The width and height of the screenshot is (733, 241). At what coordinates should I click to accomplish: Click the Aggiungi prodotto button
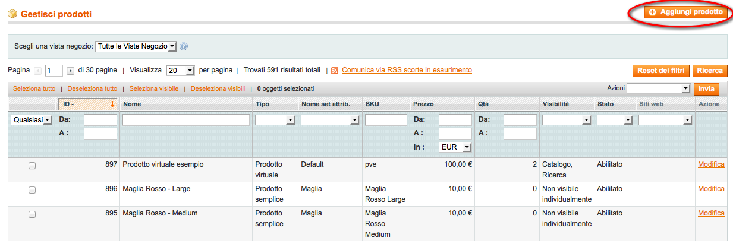(685, 12)
